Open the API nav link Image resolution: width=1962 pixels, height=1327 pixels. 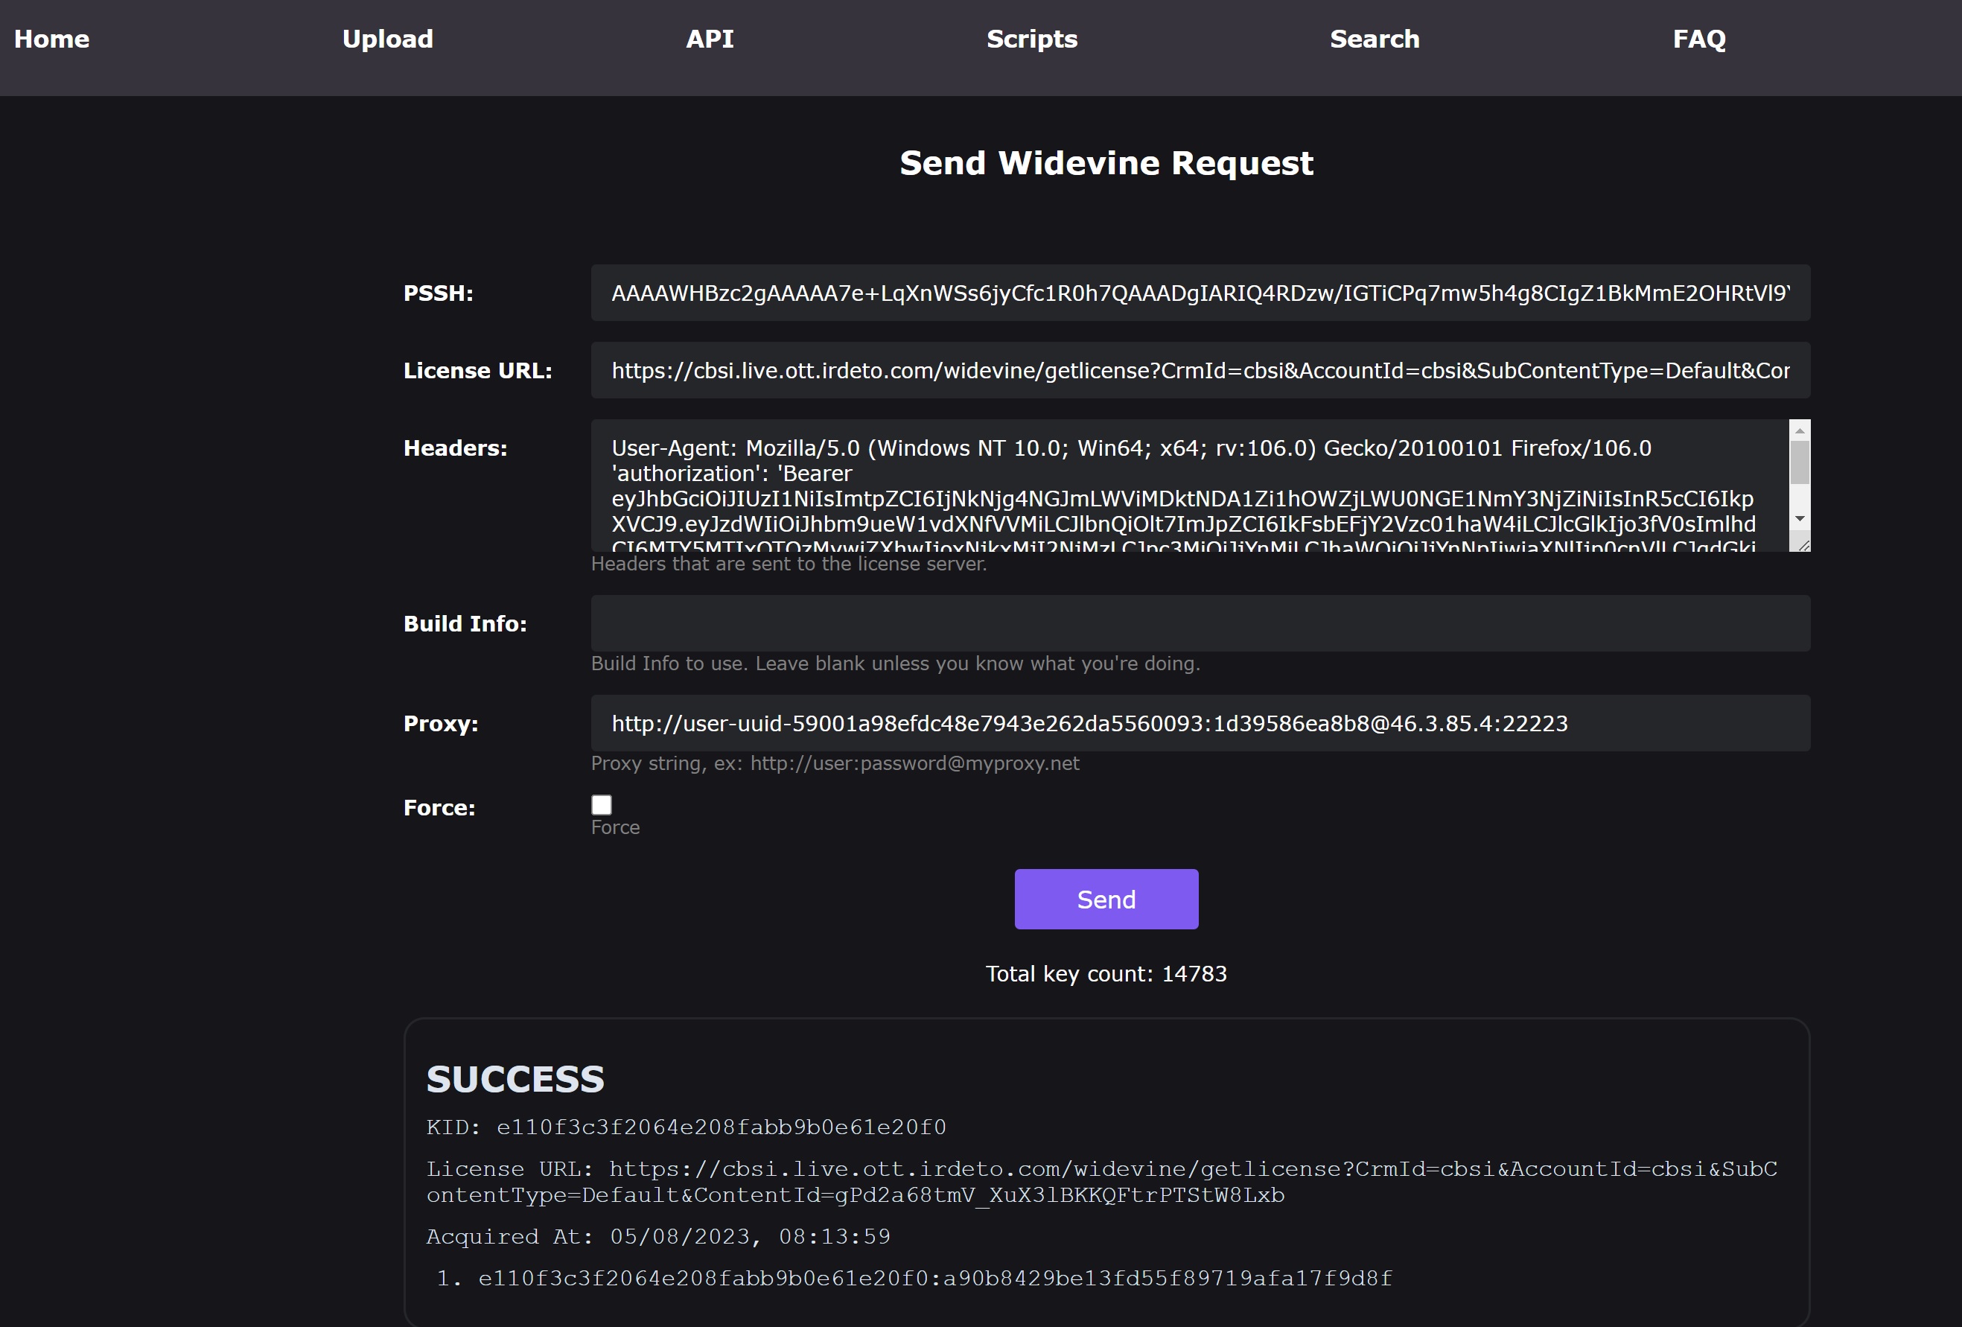pyautogui.click(x=709, y=39)
